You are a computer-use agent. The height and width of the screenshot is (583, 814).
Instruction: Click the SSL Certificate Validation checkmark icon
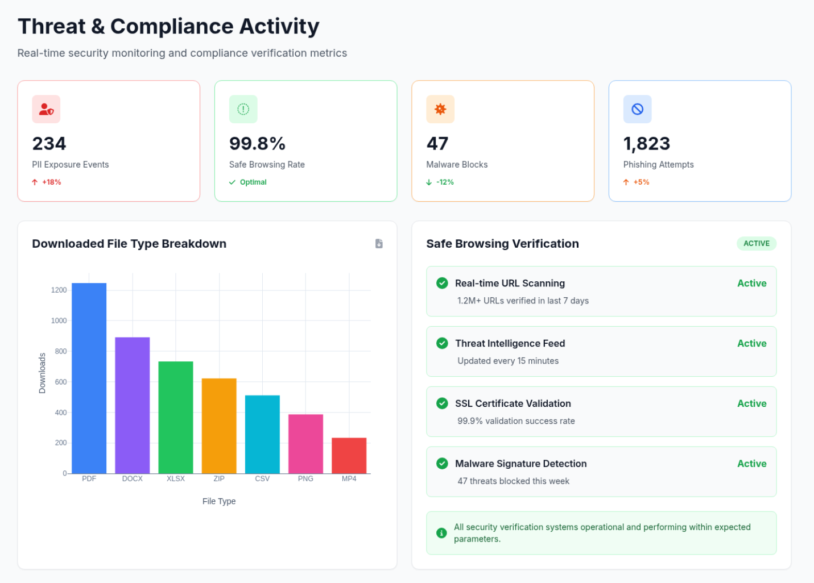(442, 403)
